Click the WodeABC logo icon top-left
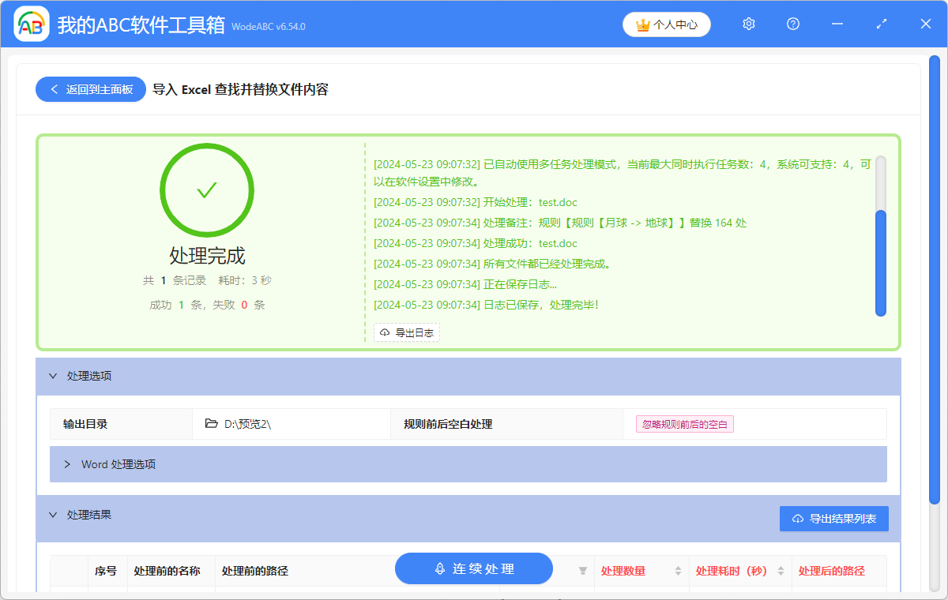The width and height of the screenshot is (948, 600). 30,24
